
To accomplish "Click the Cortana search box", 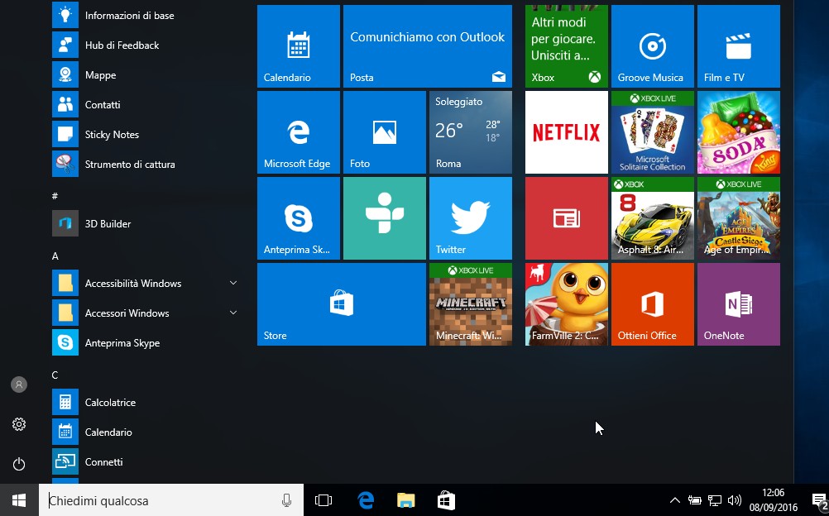I will [170, 500].
